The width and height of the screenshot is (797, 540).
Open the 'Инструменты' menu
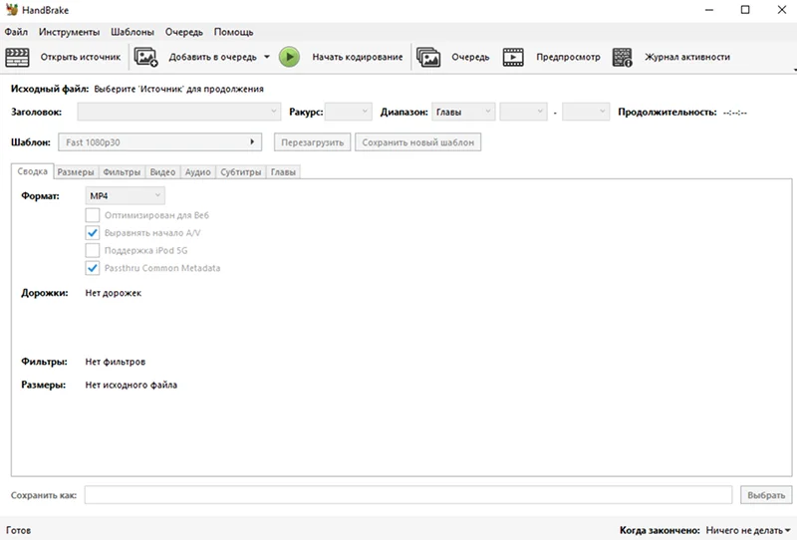point(69,32)
